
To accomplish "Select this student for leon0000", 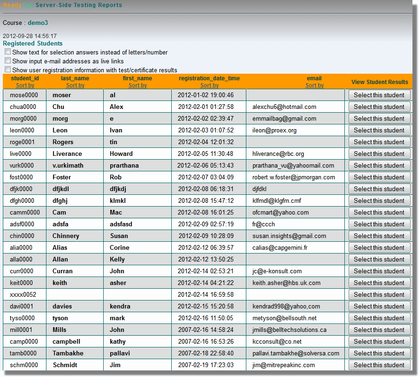I will pyautogui.click(x=379, y=130).
